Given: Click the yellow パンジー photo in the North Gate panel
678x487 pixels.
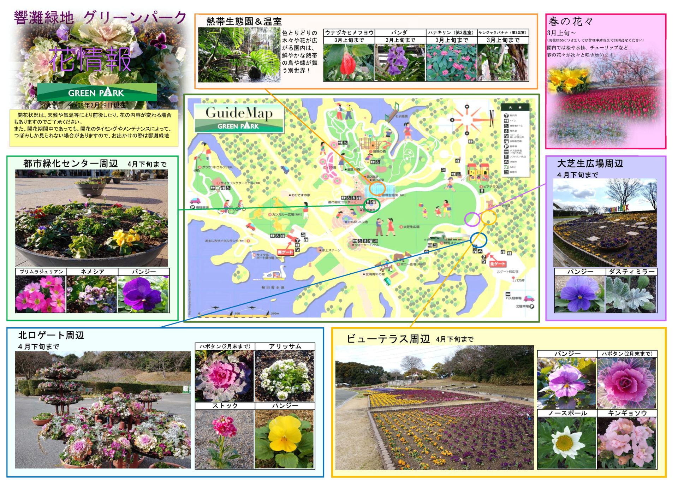Looking at the screenshot, I should (x=284, y=439).
